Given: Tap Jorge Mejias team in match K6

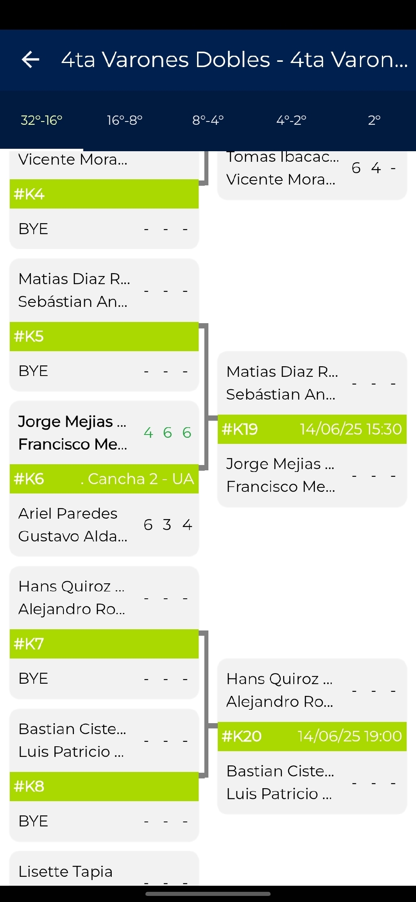Looking at the screenshot, I should point(73,433).
